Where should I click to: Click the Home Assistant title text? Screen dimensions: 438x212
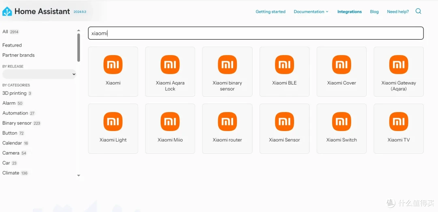42,11
